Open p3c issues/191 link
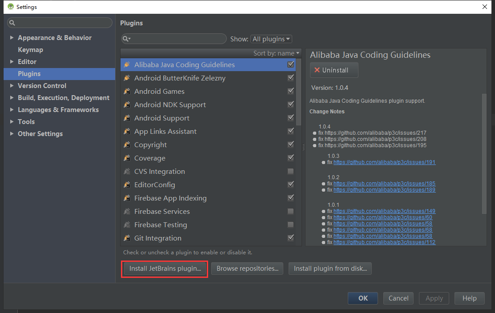Screen dimensions: 495x313 (385, 162)
